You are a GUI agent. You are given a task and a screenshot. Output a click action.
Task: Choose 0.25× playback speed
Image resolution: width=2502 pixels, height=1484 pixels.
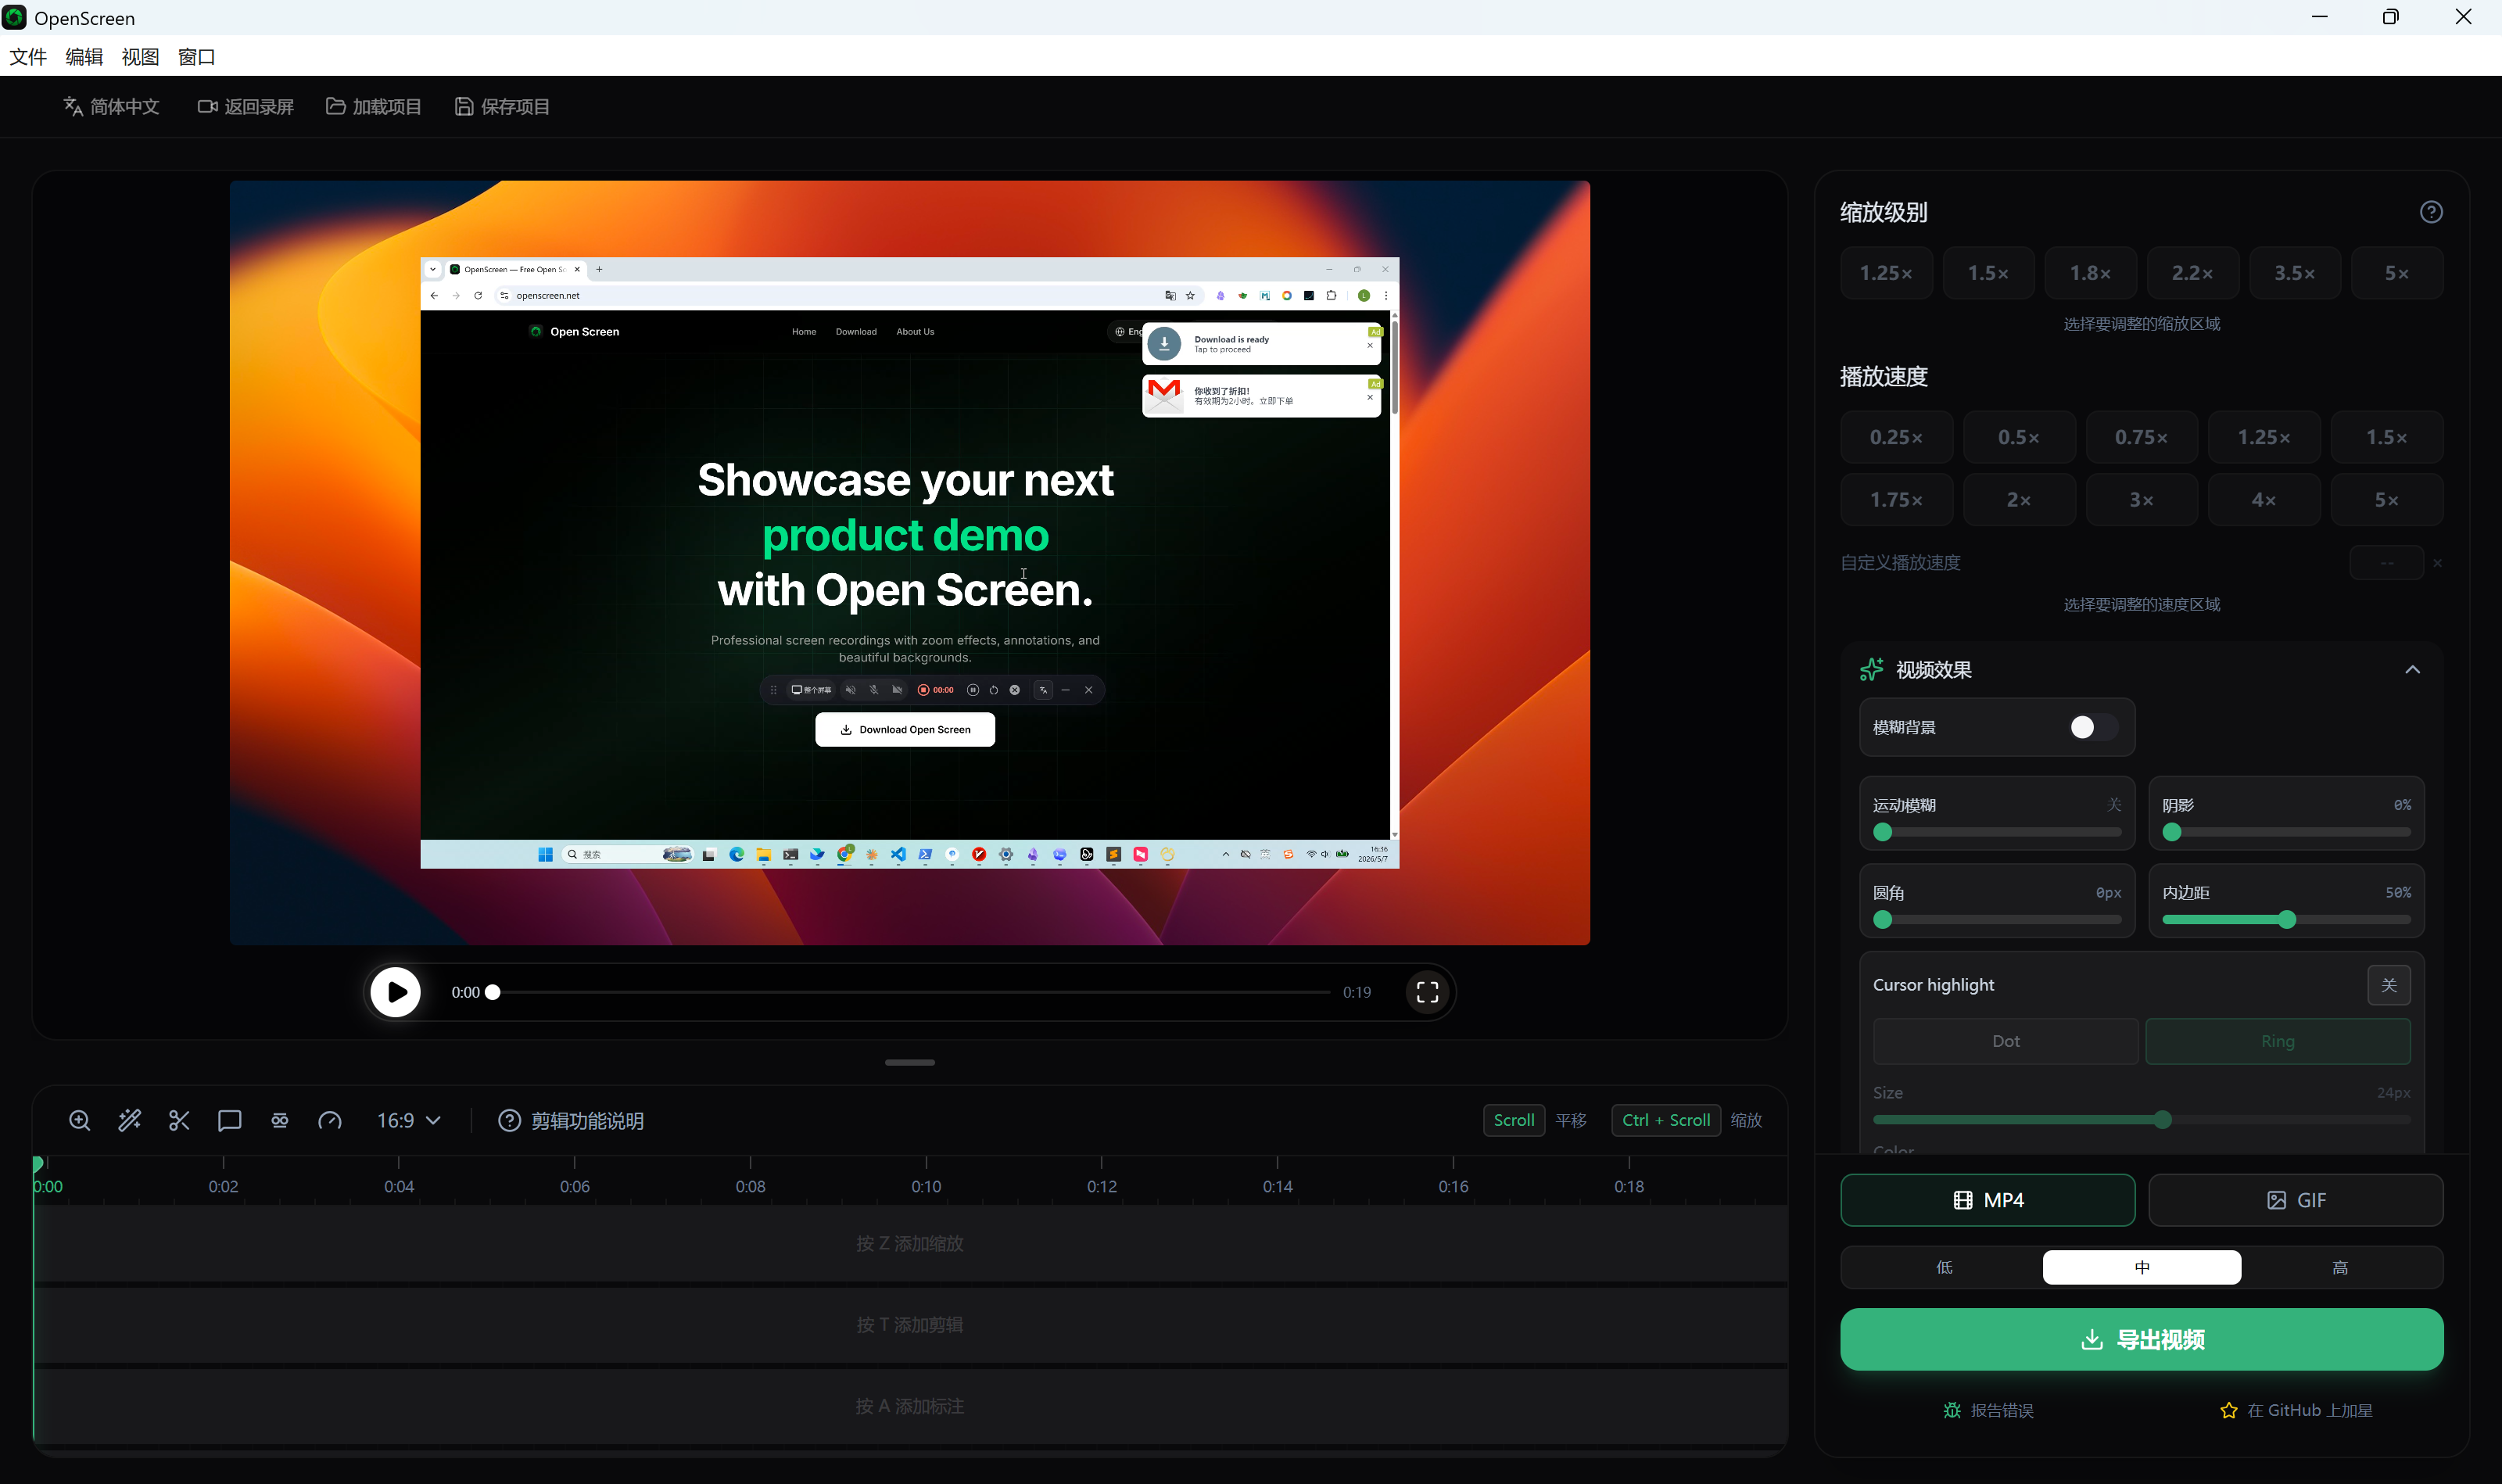pos(1896,437)
